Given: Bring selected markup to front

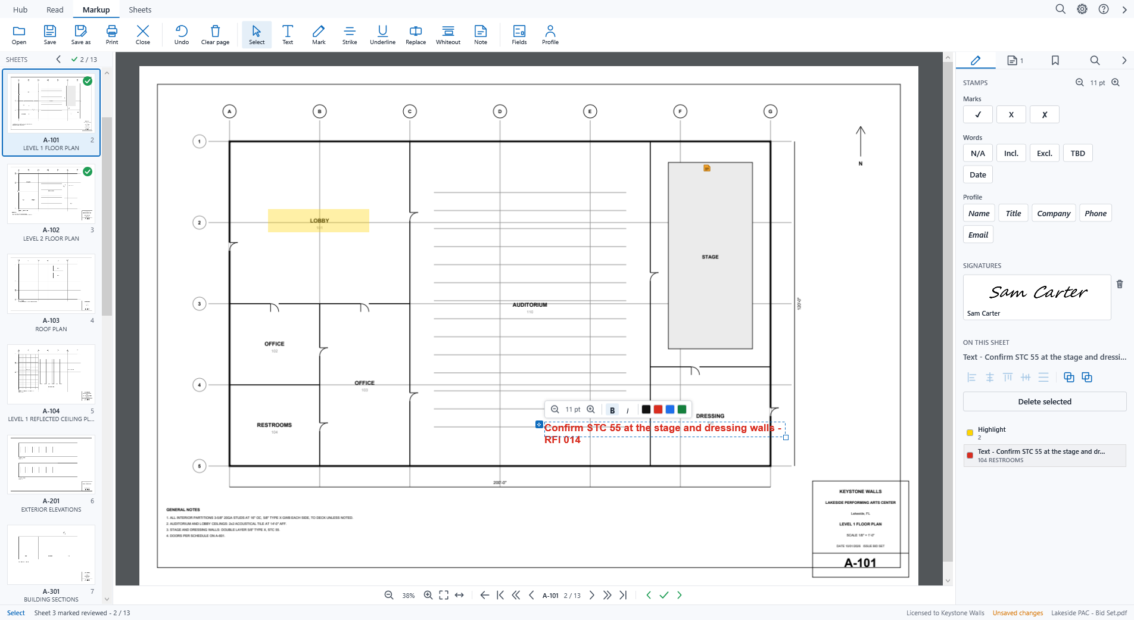Looking at the screenshot, I should pyautogui.click(x=1069, y=377).
